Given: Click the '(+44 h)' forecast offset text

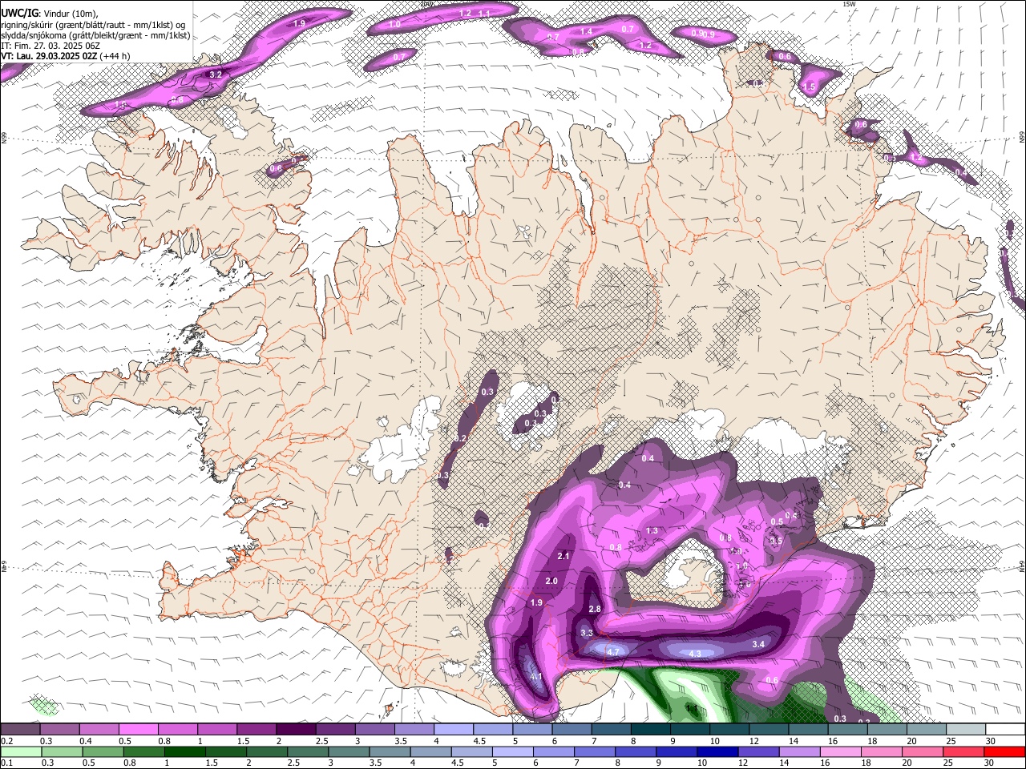Looking at the screenshot, I should point(115,56).
